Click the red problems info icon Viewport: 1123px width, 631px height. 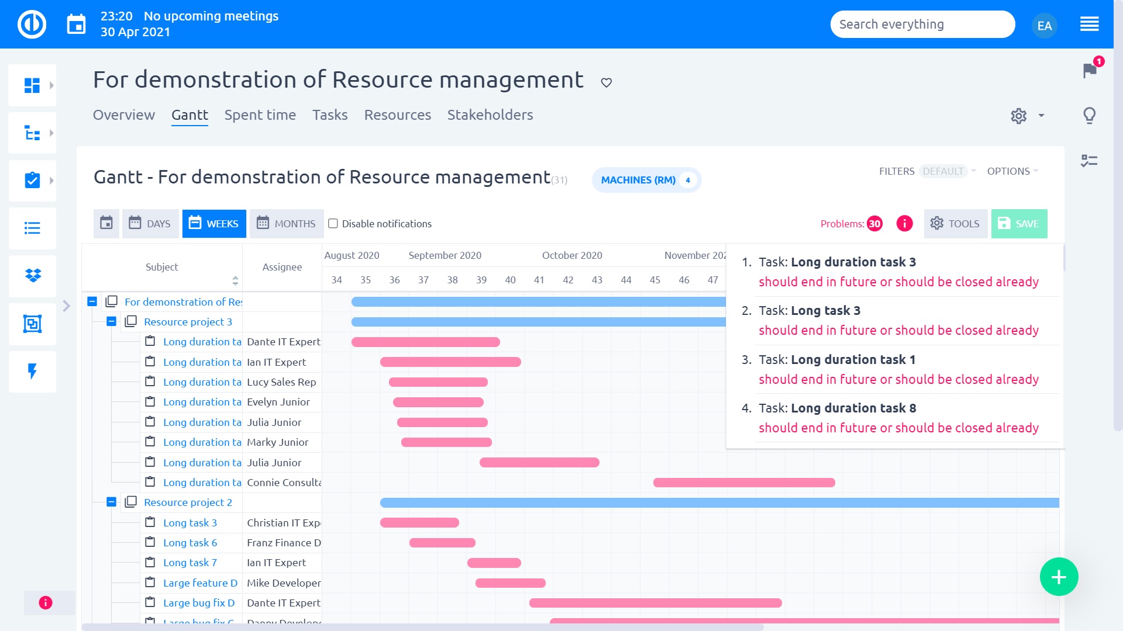pyautogui.click(x=904, y=223)
